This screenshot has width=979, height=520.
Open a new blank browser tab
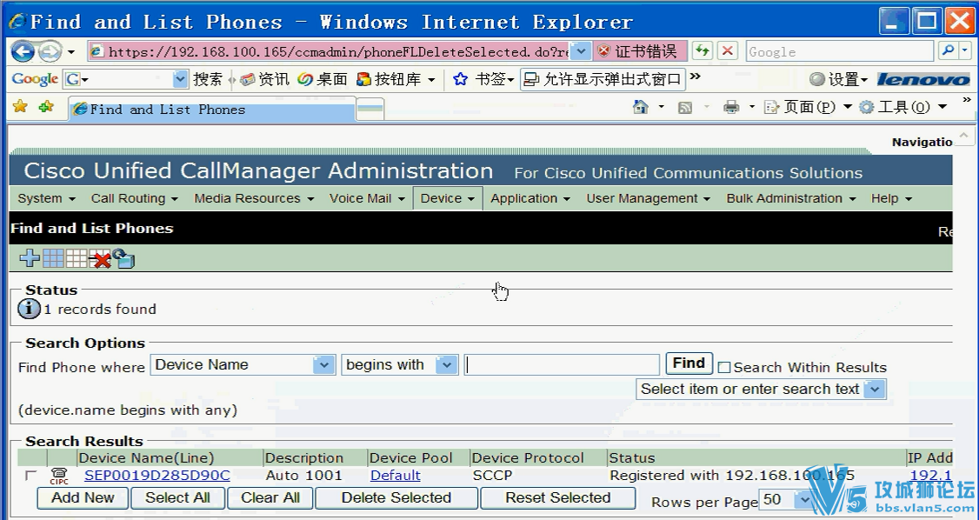tap(370, 110)
